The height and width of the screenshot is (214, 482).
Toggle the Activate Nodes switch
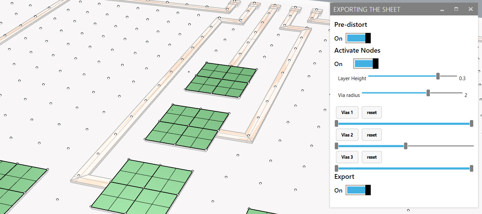(366, 64)
